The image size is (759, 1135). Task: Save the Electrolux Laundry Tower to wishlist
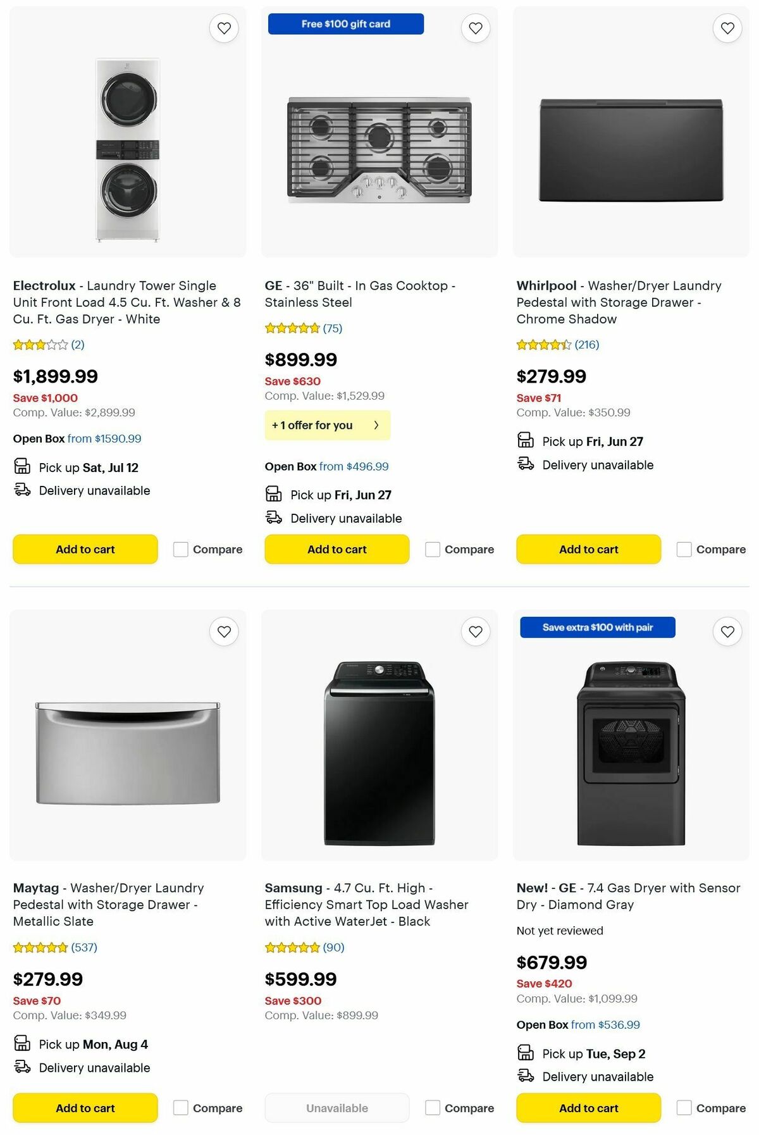224,28
